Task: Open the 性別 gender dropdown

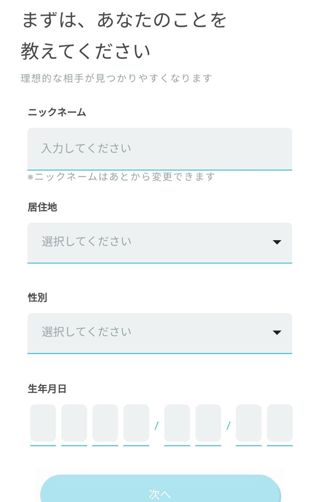Action: pos(160,332)
